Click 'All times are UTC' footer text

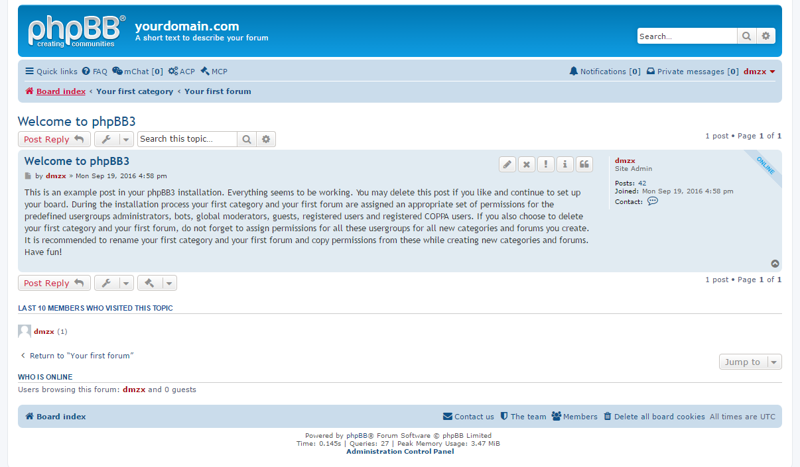pos(742,417)
